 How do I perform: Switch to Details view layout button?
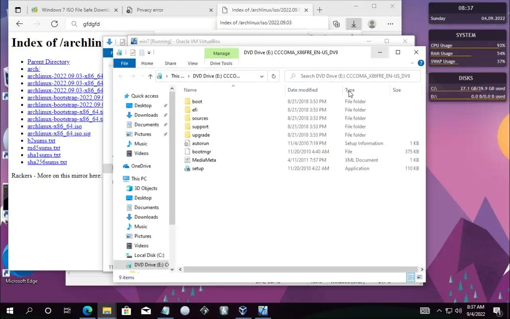point(411,278)
